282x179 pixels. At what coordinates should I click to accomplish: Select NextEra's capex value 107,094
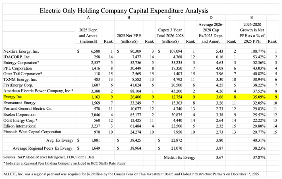[176, 51]
